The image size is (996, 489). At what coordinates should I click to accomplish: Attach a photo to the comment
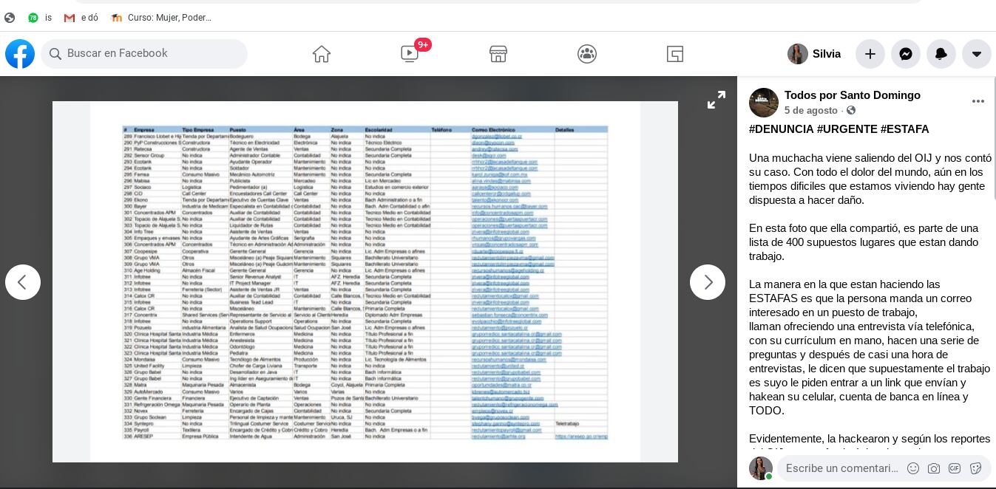coord(934,468)
